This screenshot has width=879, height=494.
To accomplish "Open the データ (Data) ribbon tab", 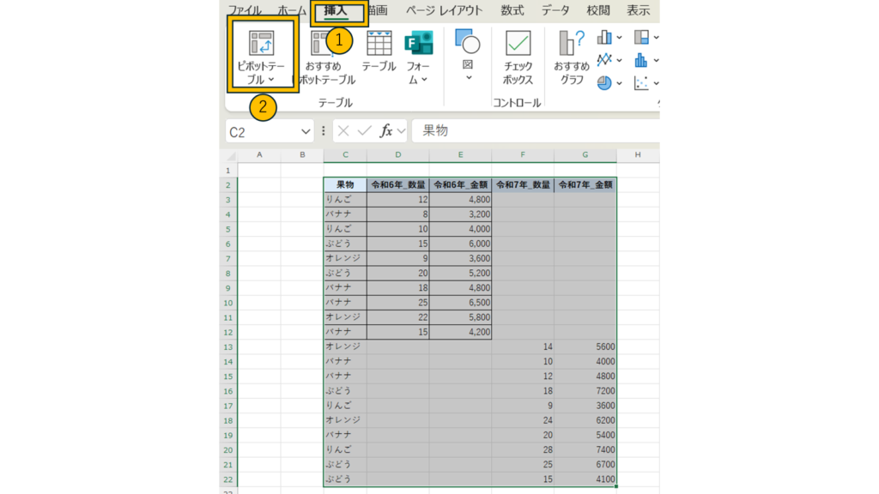I will [x=555, y=11].
